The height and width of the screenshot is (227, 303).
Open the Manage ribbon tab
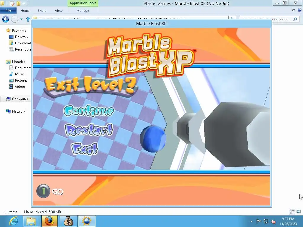pos(83,11)
